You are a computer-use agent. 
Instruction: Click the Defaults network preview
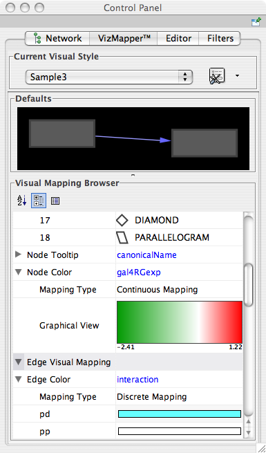(x=133, y=139)
